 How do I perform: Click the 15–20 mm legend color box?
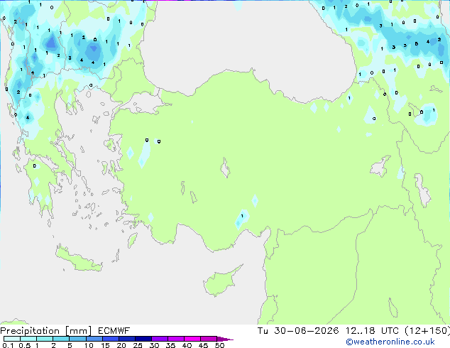pyautogui.click(x=110, y=339)
